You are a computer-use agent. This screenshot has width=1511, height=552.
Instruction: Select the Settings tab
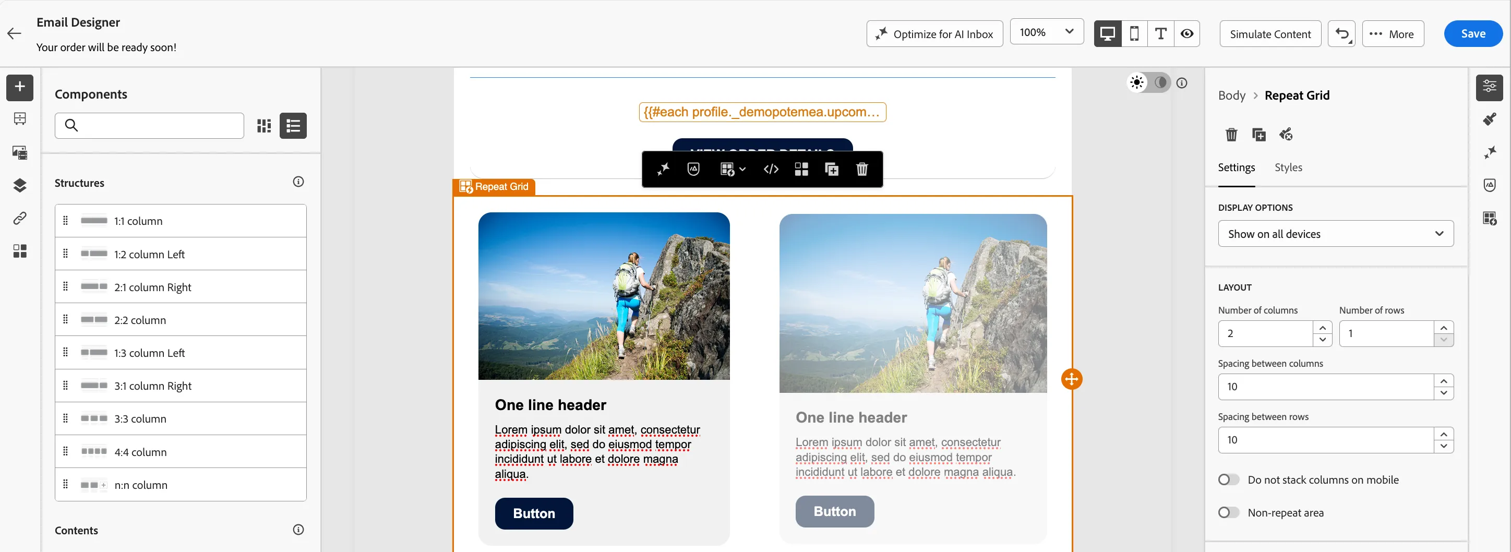pyautogui.click(x=1236, y=168)
